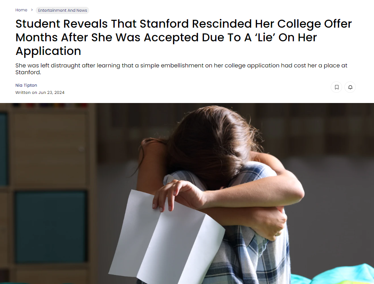374x284 pixels.
Task: Click the colorful blanket at photo corner
Action: click(334, 275)
